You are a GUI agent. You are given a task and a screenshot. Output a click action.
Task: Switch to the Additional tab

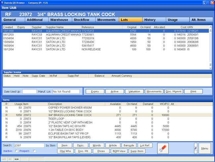tap(37, 20)
